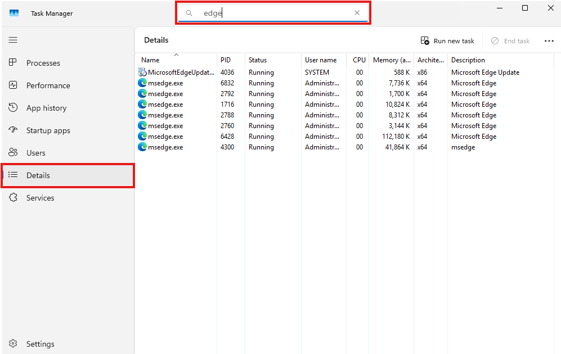The width and height of the screenshot is (561, 354).
Task: Select msedge.exe with PID 6428
Action: point(165,137)
